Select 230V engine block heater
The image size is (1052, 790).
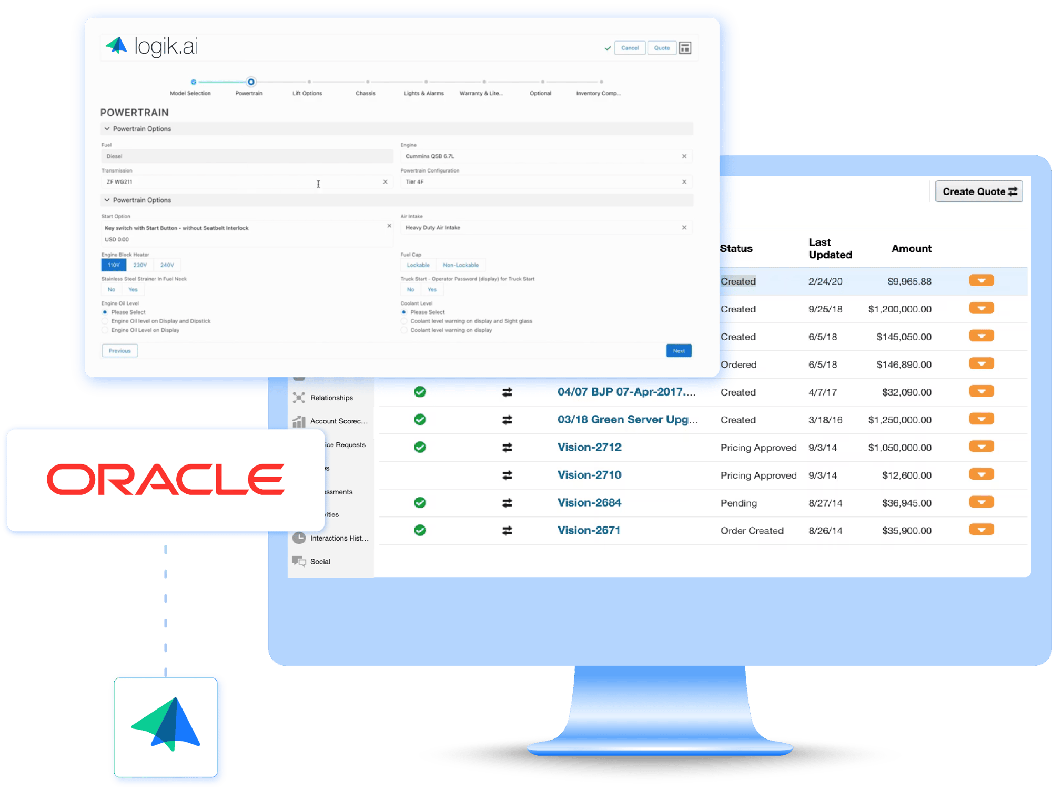click(x=140, y=265)
